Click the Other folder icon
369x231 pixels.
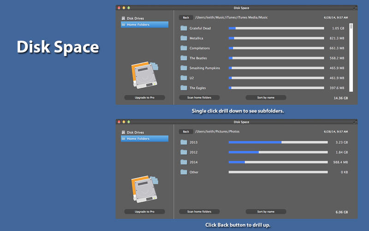184,172
